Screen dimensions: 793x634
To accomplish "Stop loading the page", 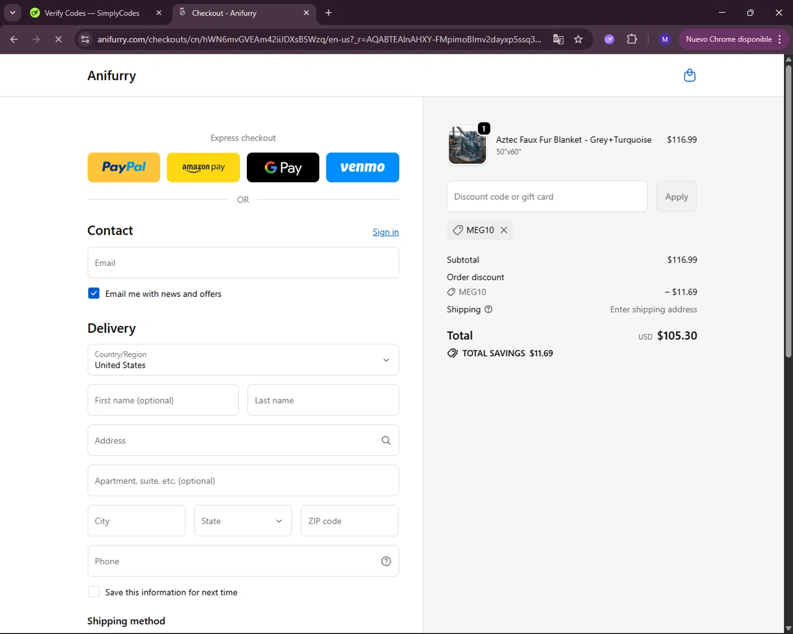I will pos(58,39).
